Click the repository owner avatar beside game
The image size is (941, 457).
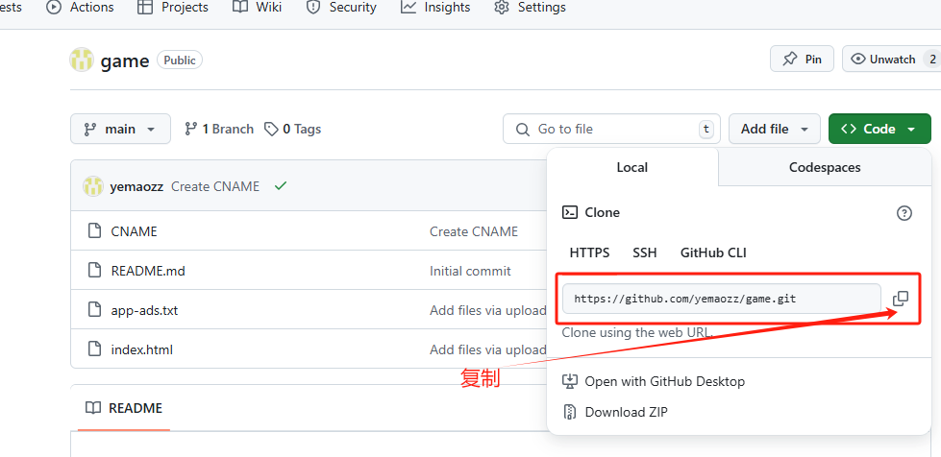(81, 60)
